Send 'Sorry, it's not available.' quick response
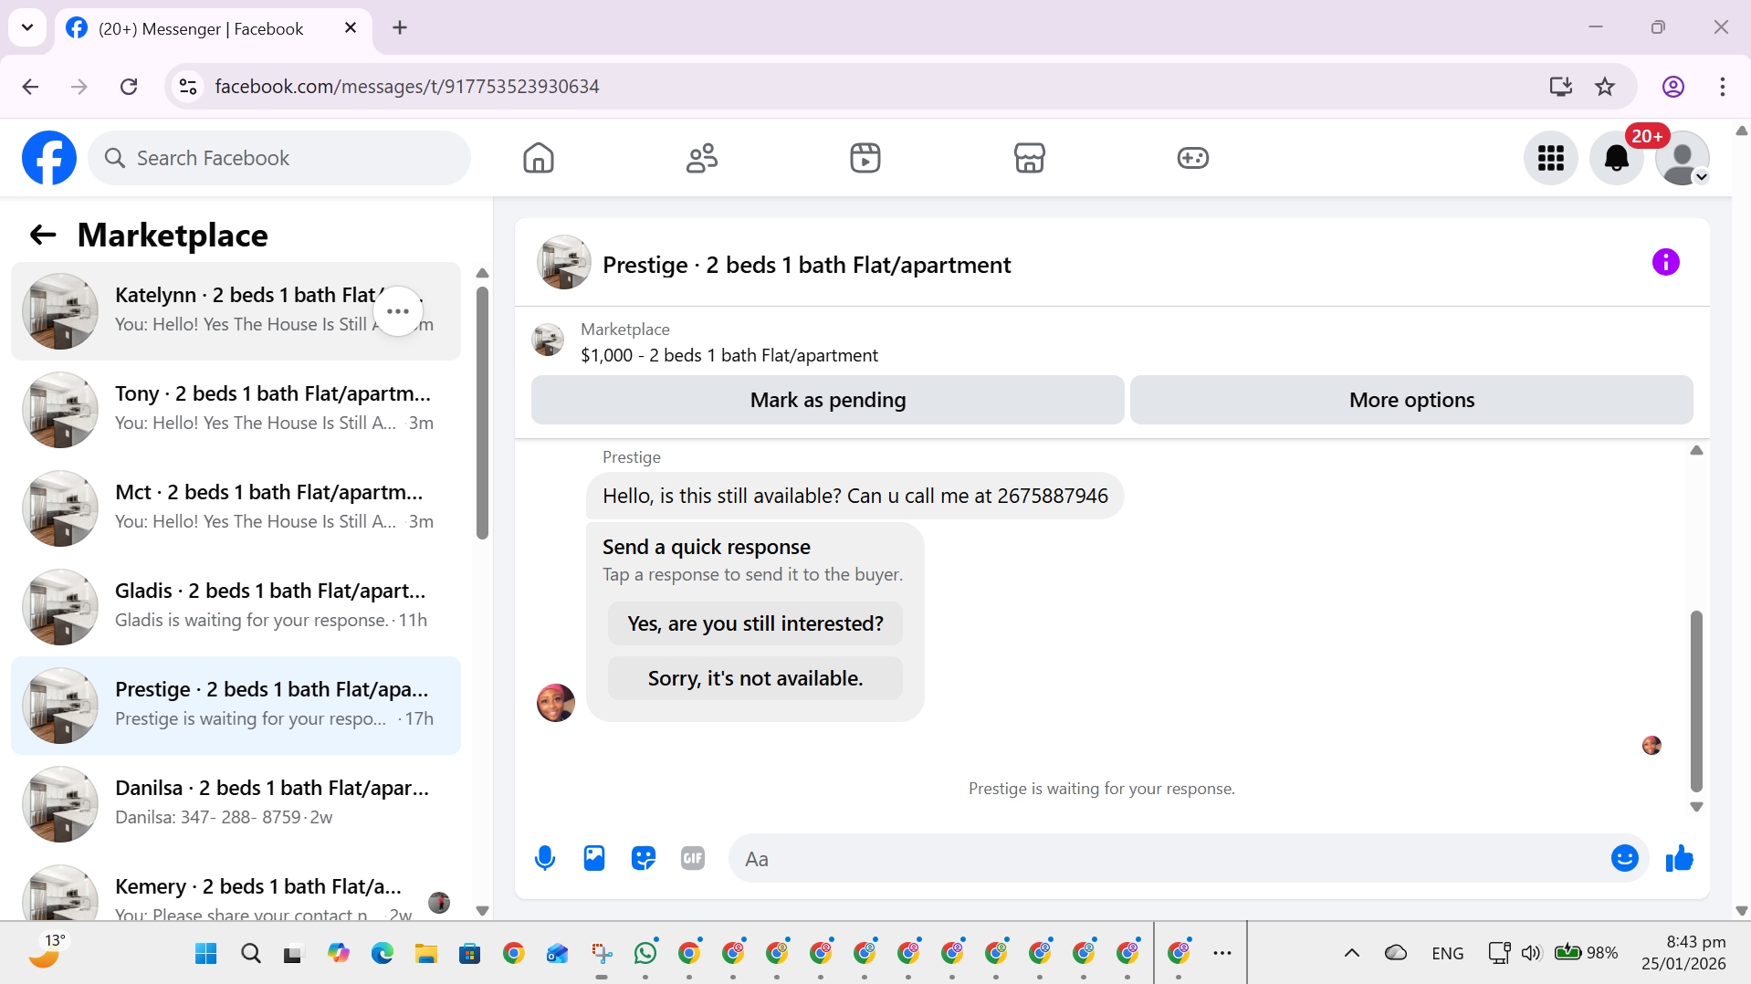This screenshot has width=1751, height=984. [x=755, y=678]
